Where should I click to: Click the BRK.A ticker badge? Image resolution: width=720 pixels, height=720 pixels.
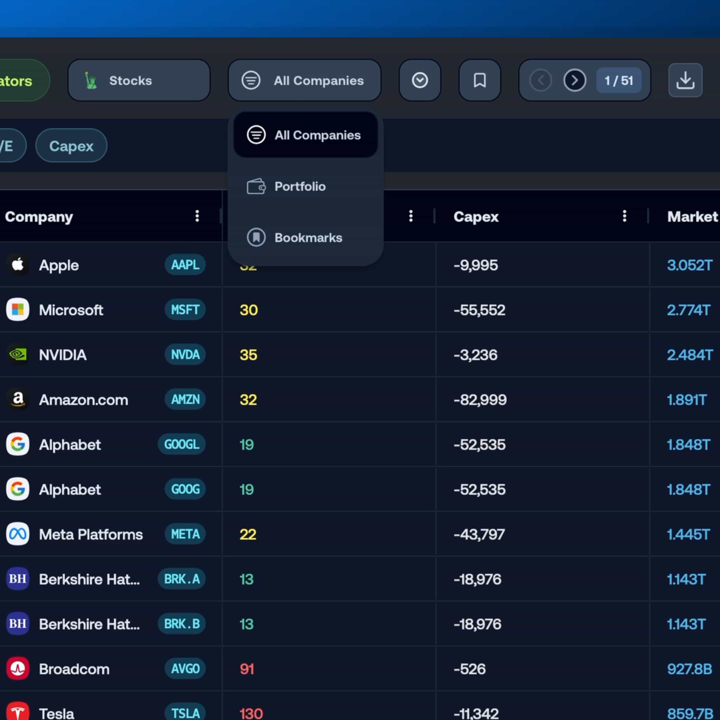coord(181,579)
